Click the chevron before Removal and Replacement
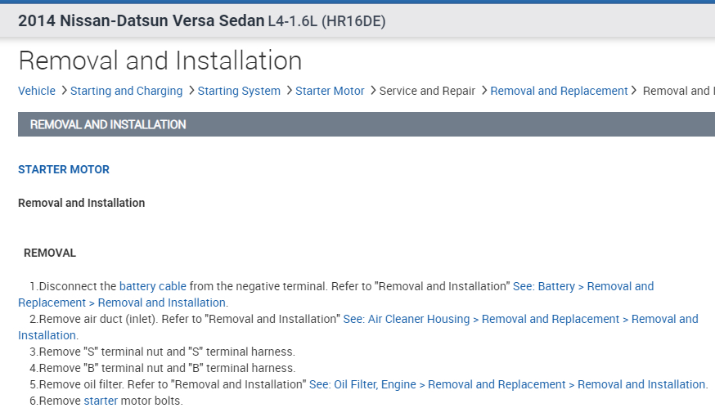The height and width of the screenshot is (417, 715). tap(483, 91)
